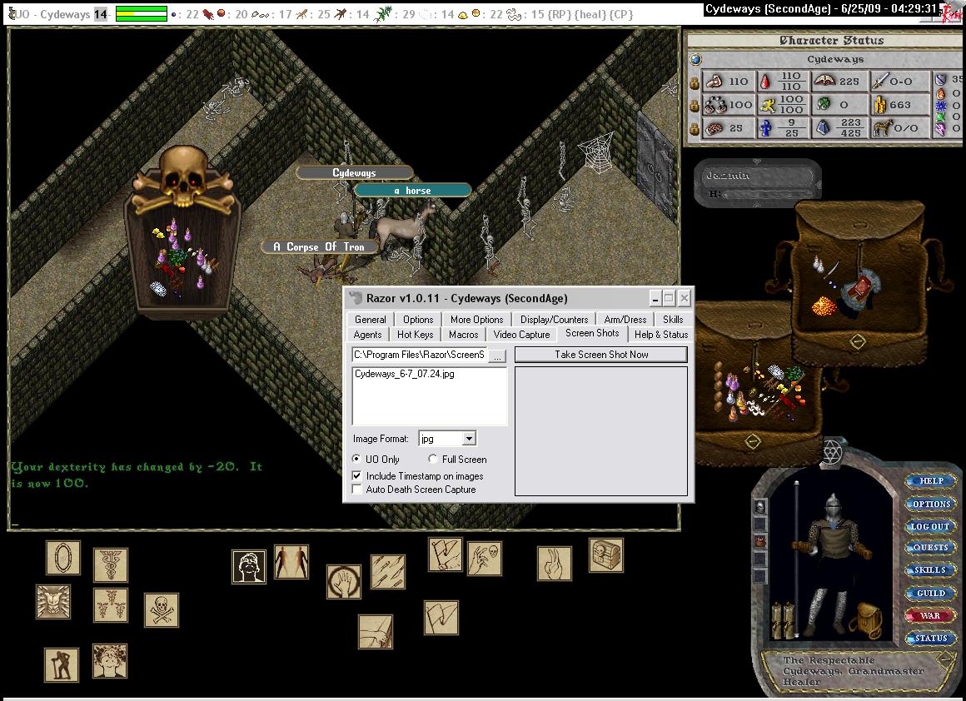Select Cydeways_6-7_07.24.jpg in the screenshot list
966x701 pixels.
pos(404,375)
